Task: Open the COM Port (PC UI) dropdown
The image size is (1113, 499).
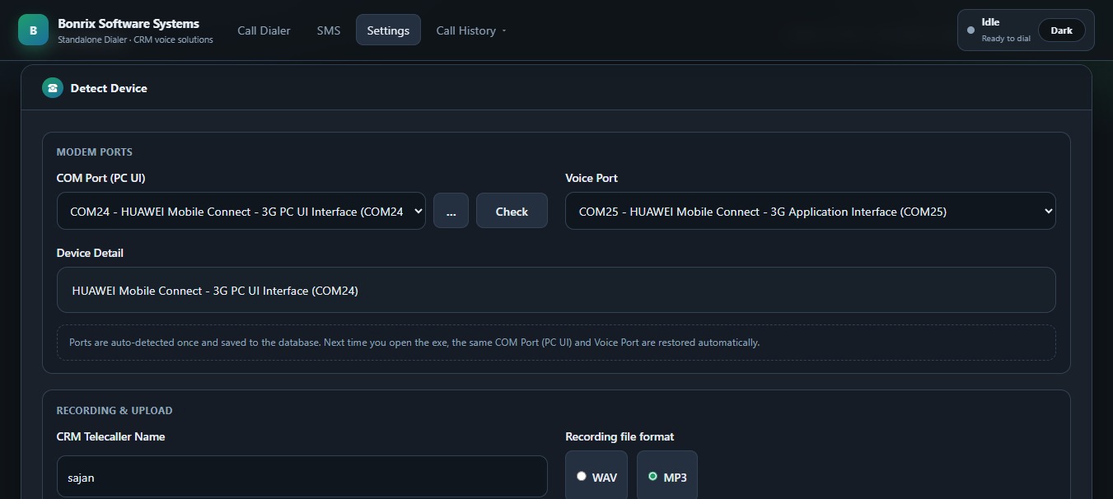Action: (241, 212)
